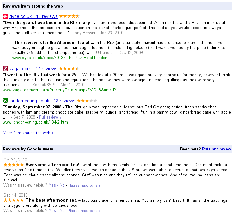Image resolution: width=234 pixels, height=215 pixels.
Task: Click the Qype red favicon icon
Action: point(5,16)
